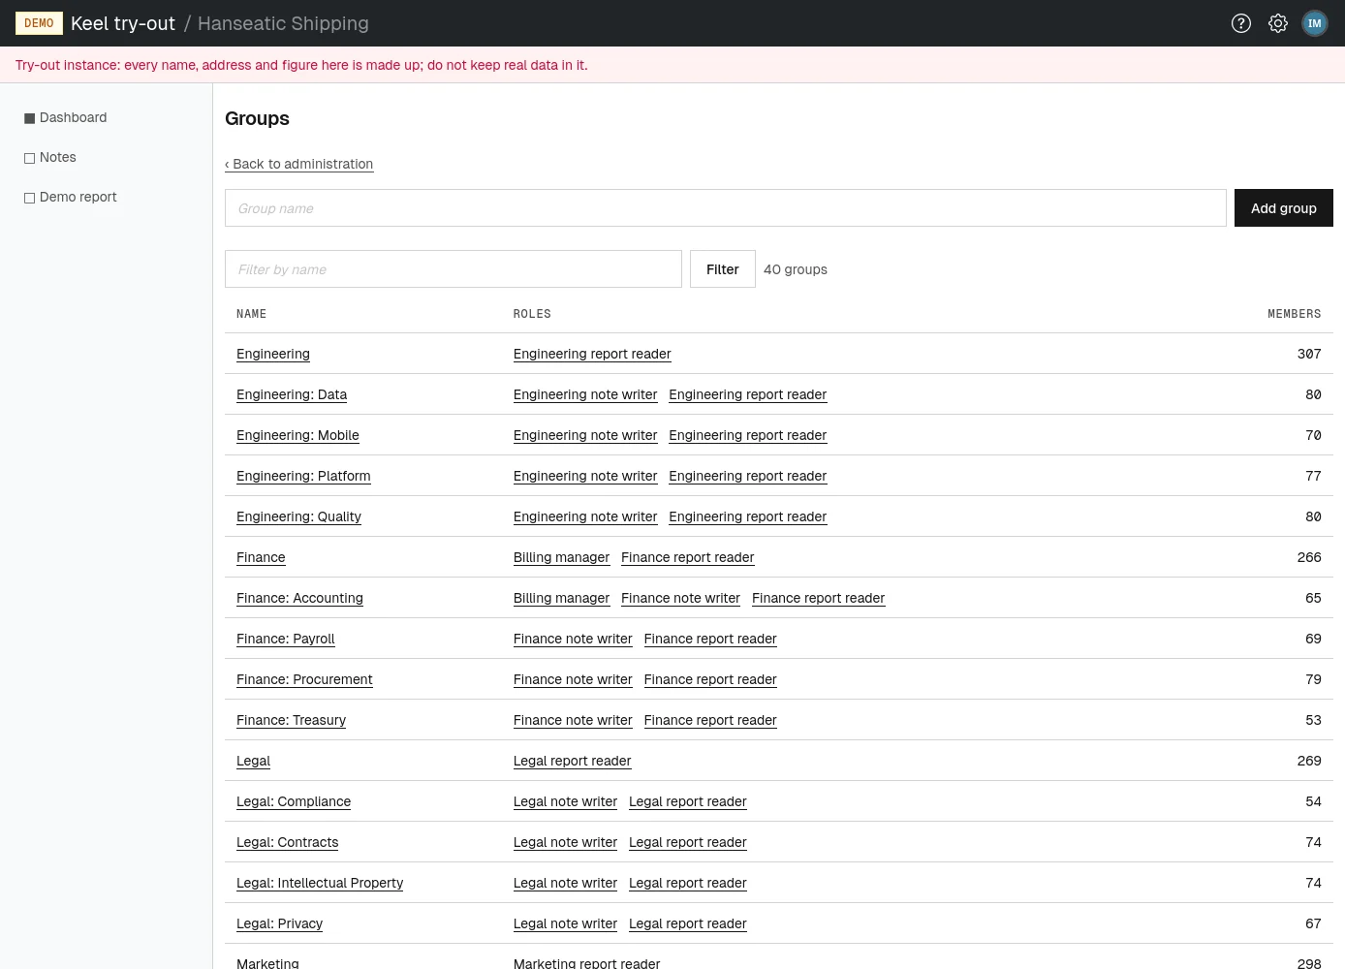Click Legal report reader in Legal: Privacy row

click(x=688, y=923)
